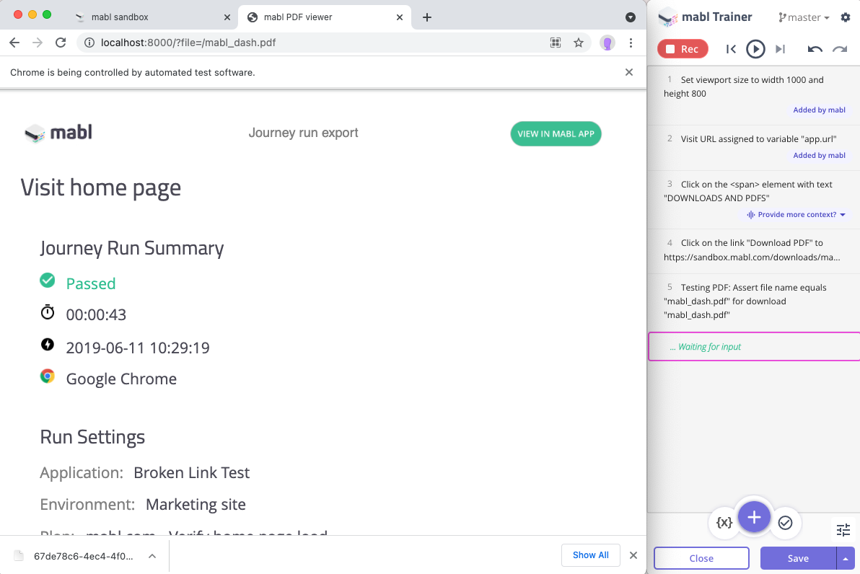The width and height of the screenshot is (860, 574).
Task: Step forward to the next step
Action: click(780, 49)
